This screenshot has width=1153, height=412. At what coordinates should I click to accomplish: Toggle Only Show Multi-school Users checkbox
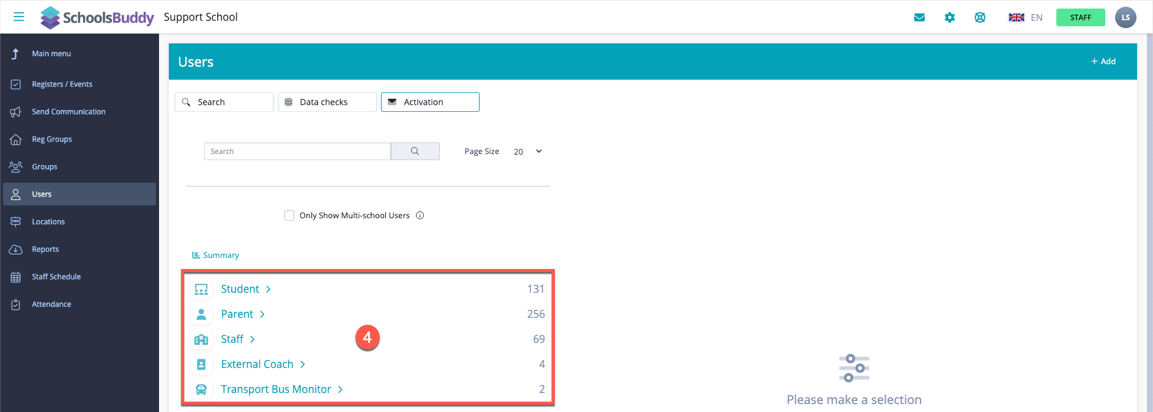point(289,215)
